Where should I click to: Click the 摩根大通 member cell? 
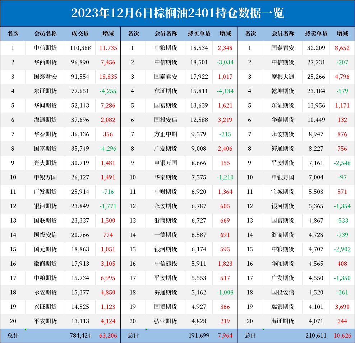coord(283,77)
